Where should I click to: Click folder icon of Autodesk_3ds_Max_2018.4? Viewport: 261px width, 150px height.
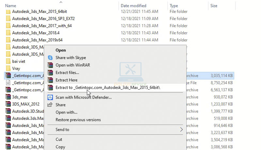[x=8, y=33]
